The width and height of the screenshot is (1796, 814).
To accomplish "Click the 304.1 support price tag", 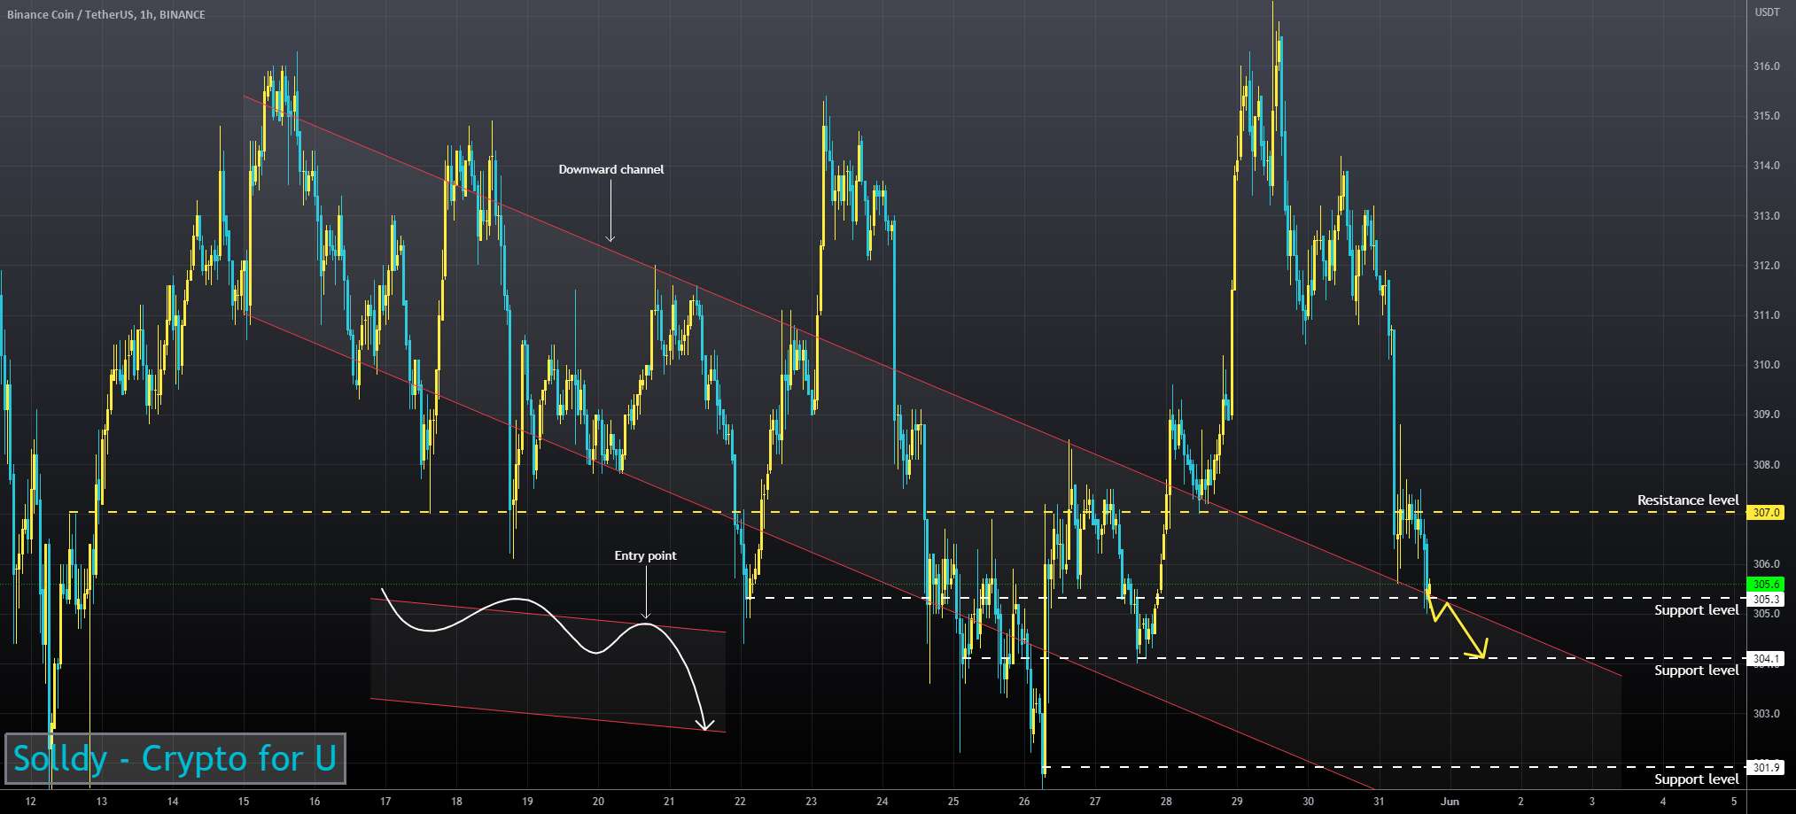I will click(x=1765, y=659).
